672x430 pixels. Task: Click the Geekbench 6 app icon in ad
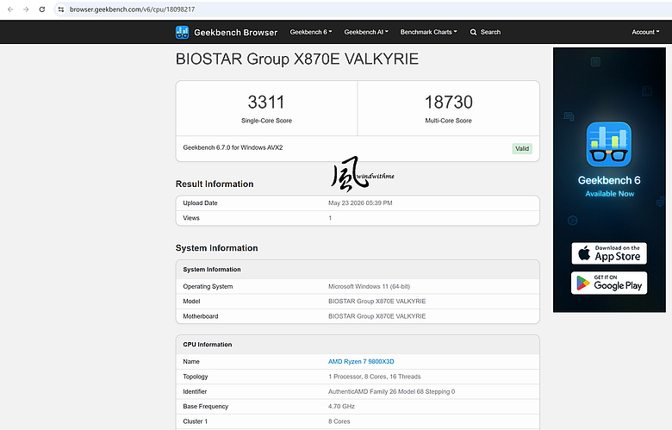pyautogui.click(x=609, y=144)
